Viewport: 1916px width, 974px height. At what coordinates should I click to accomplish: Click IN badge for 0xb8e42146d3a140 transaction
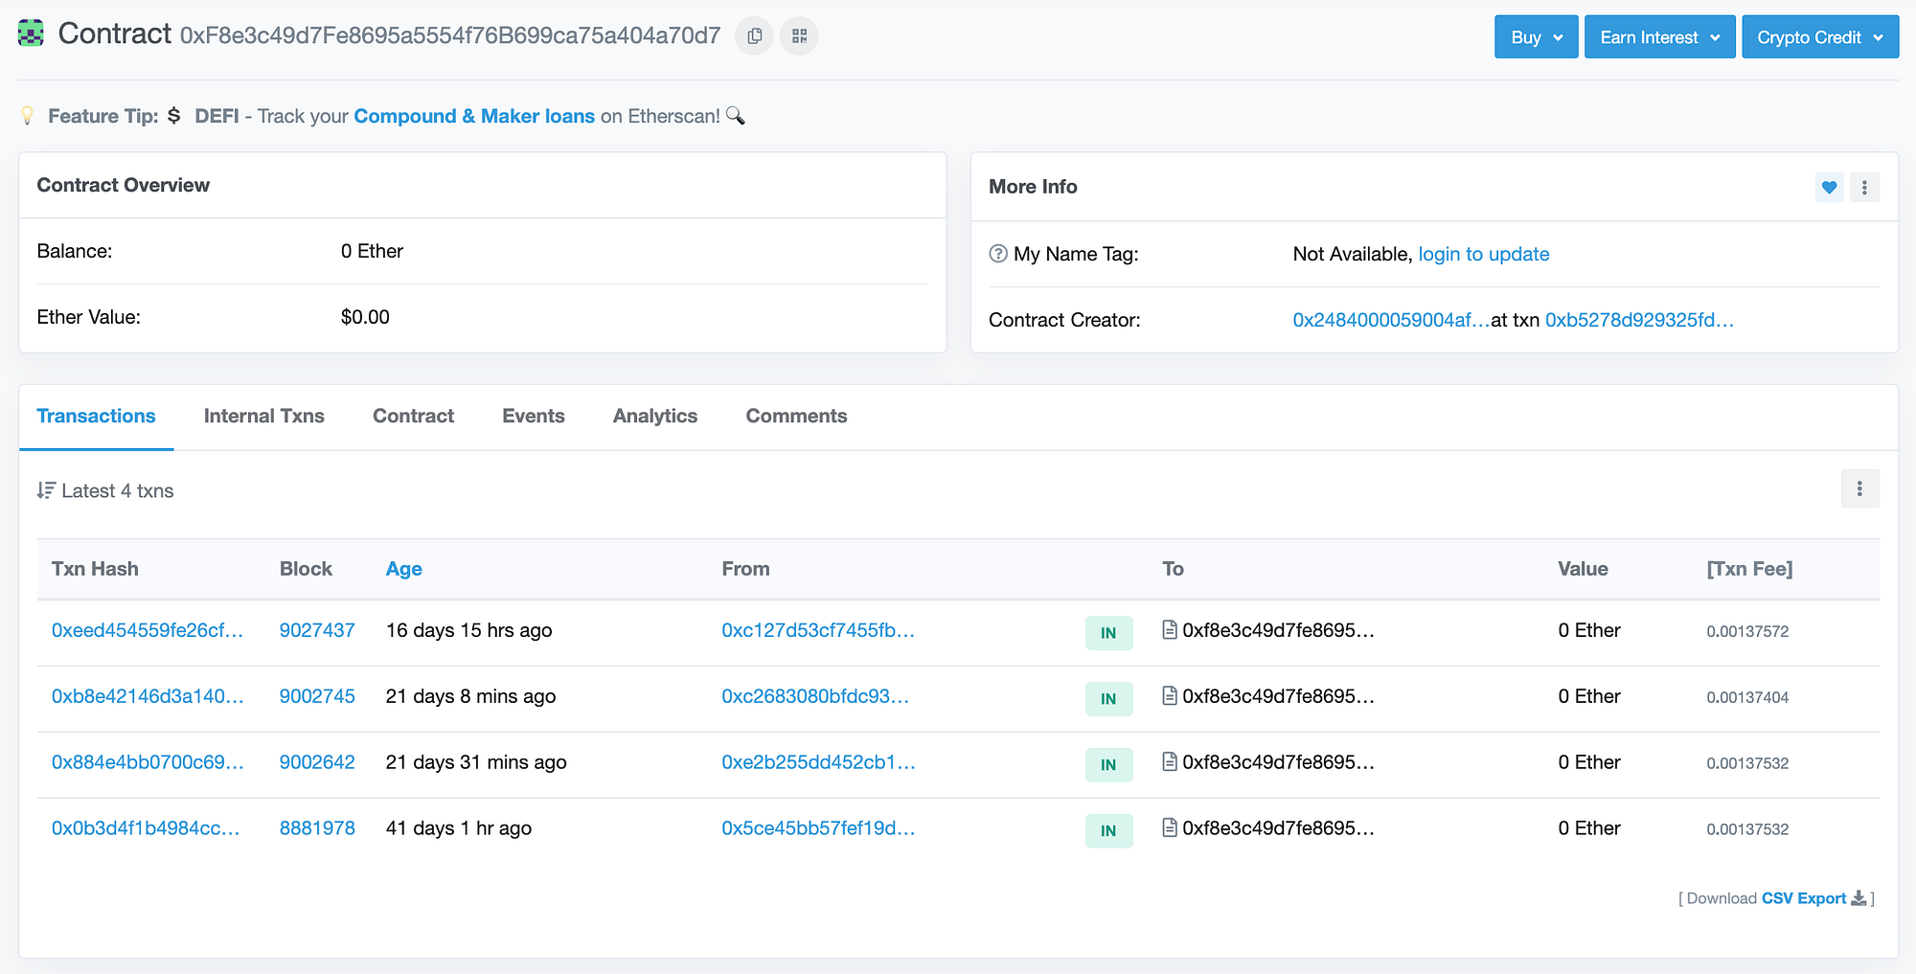point(1108,699)
